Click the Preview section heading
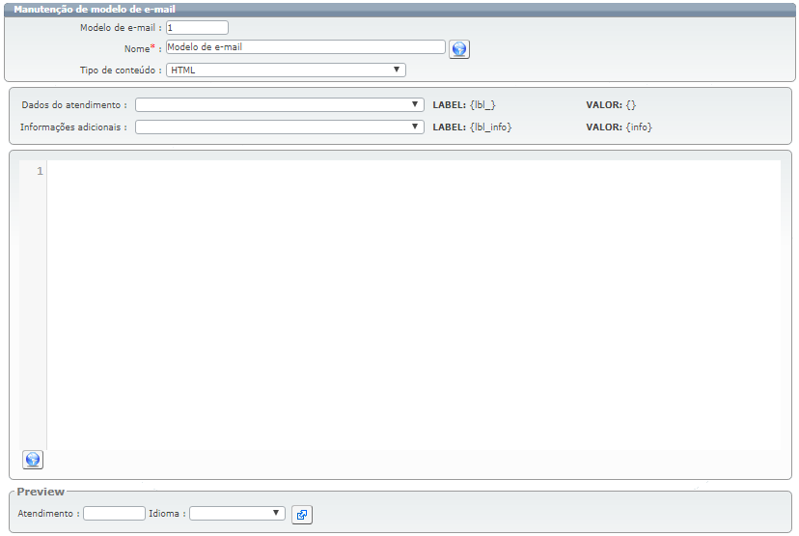Image resolution: width=799 pixels, height=536 pixels. (41, 492)
